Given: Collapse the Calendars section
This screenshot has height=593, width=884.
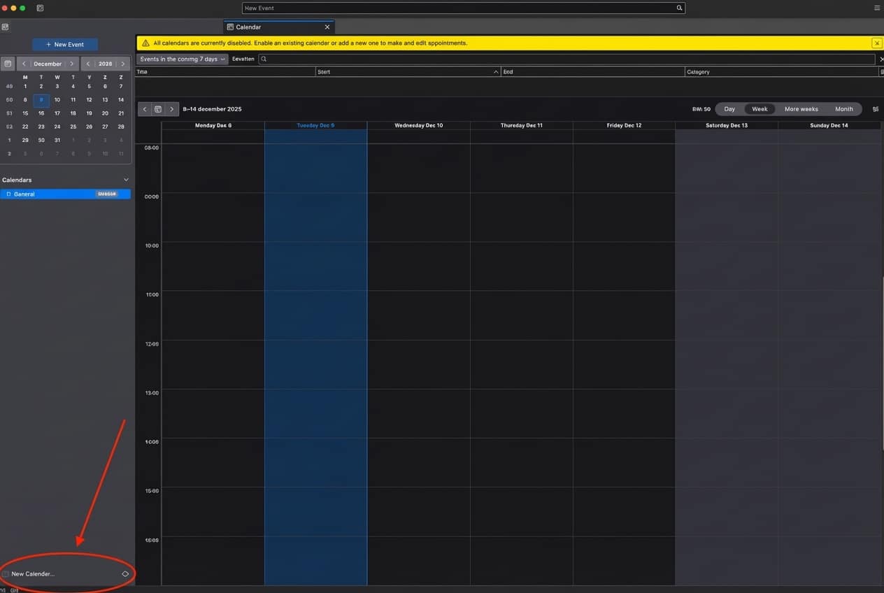Looking at the screenshot, I should (x=126, y=180).
